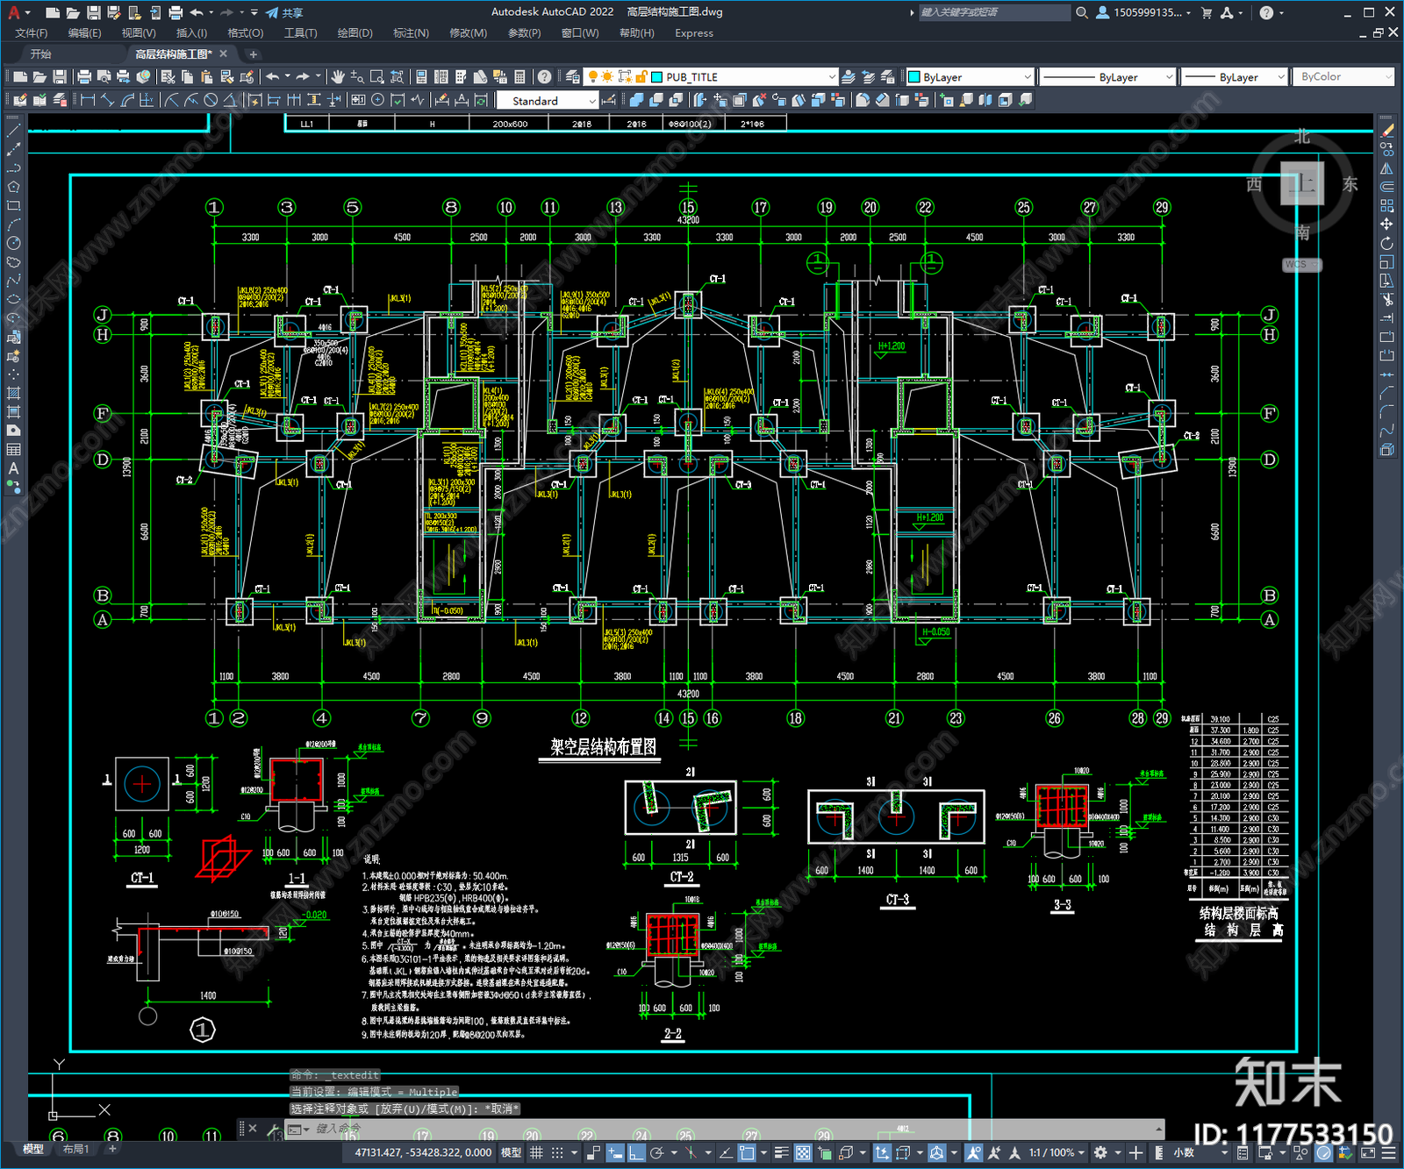The width and height of the screenshot is (1404, 1169).
Task: Click the Zoom Window icon in standard toolbar
Action: [377, 77]
